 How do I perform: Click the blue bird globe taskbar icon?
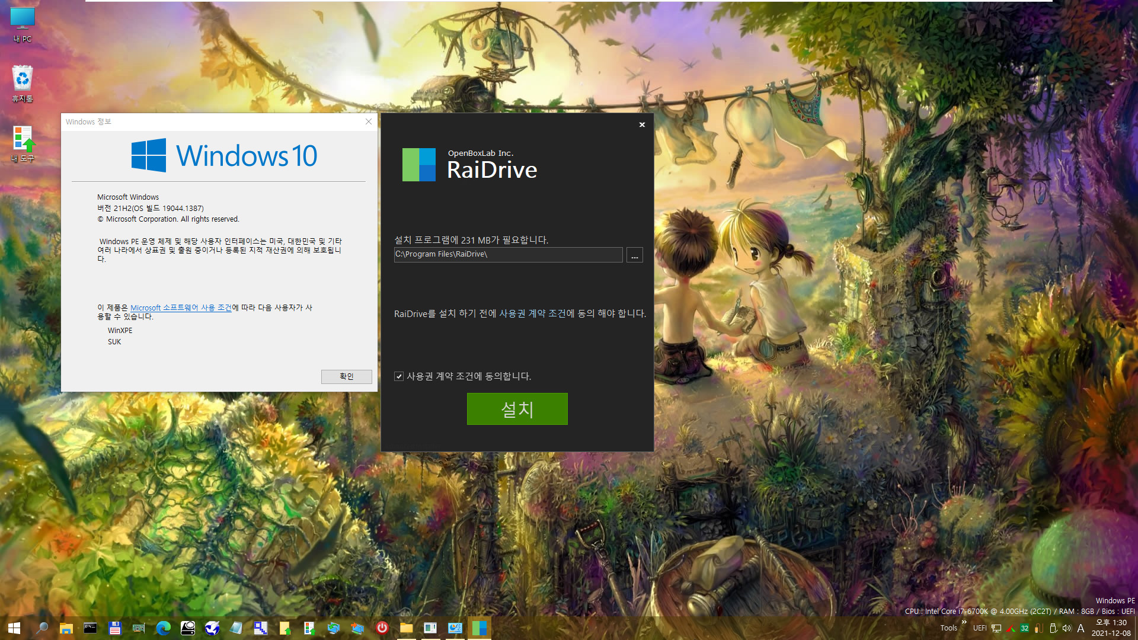coord(212,628)
